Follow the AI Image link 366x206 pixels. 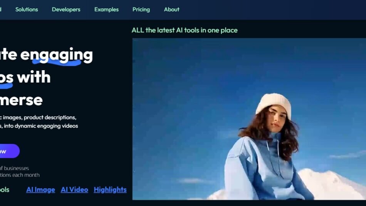pyautogui.click(x=40, y=189)
